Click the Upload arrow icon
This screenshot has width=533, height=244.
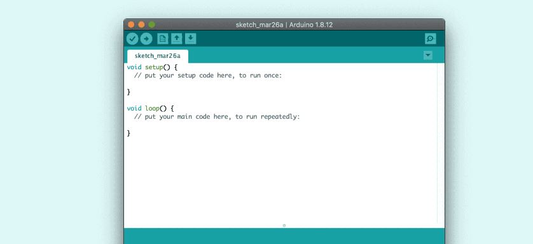point(146,39)
